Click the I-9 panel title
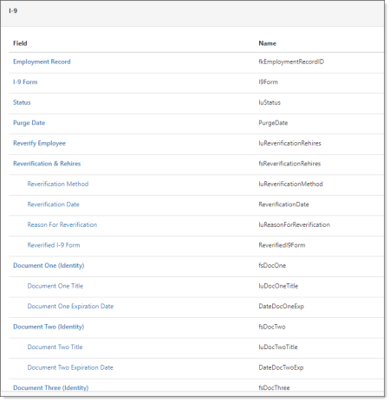This screenshot has height=402, width=390. pyautogui.click(x=13, y=11)
